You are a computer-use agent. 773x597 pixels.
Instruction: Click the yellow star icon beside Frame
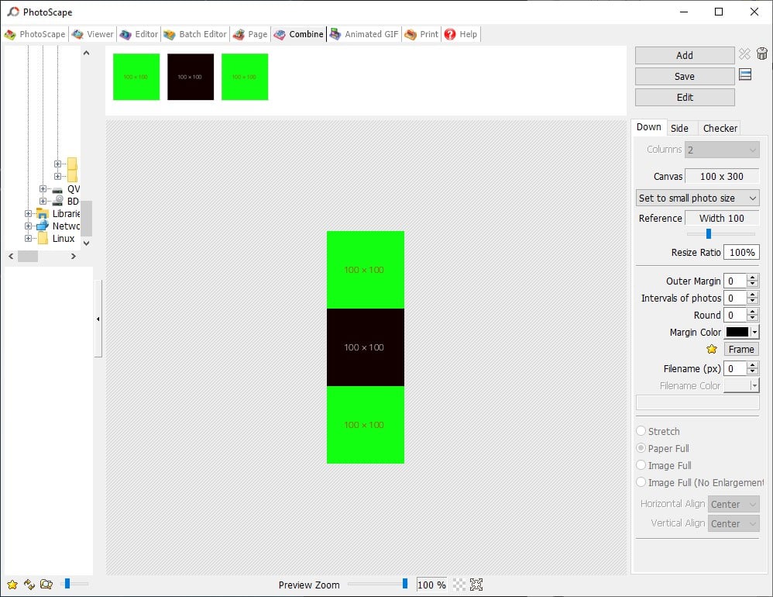click(712, 349)
